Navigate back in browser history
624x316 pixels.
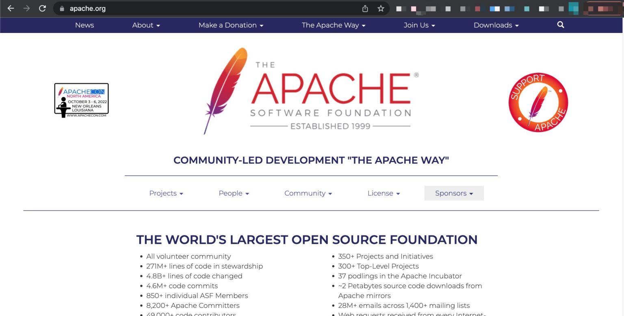click(10, 8)
